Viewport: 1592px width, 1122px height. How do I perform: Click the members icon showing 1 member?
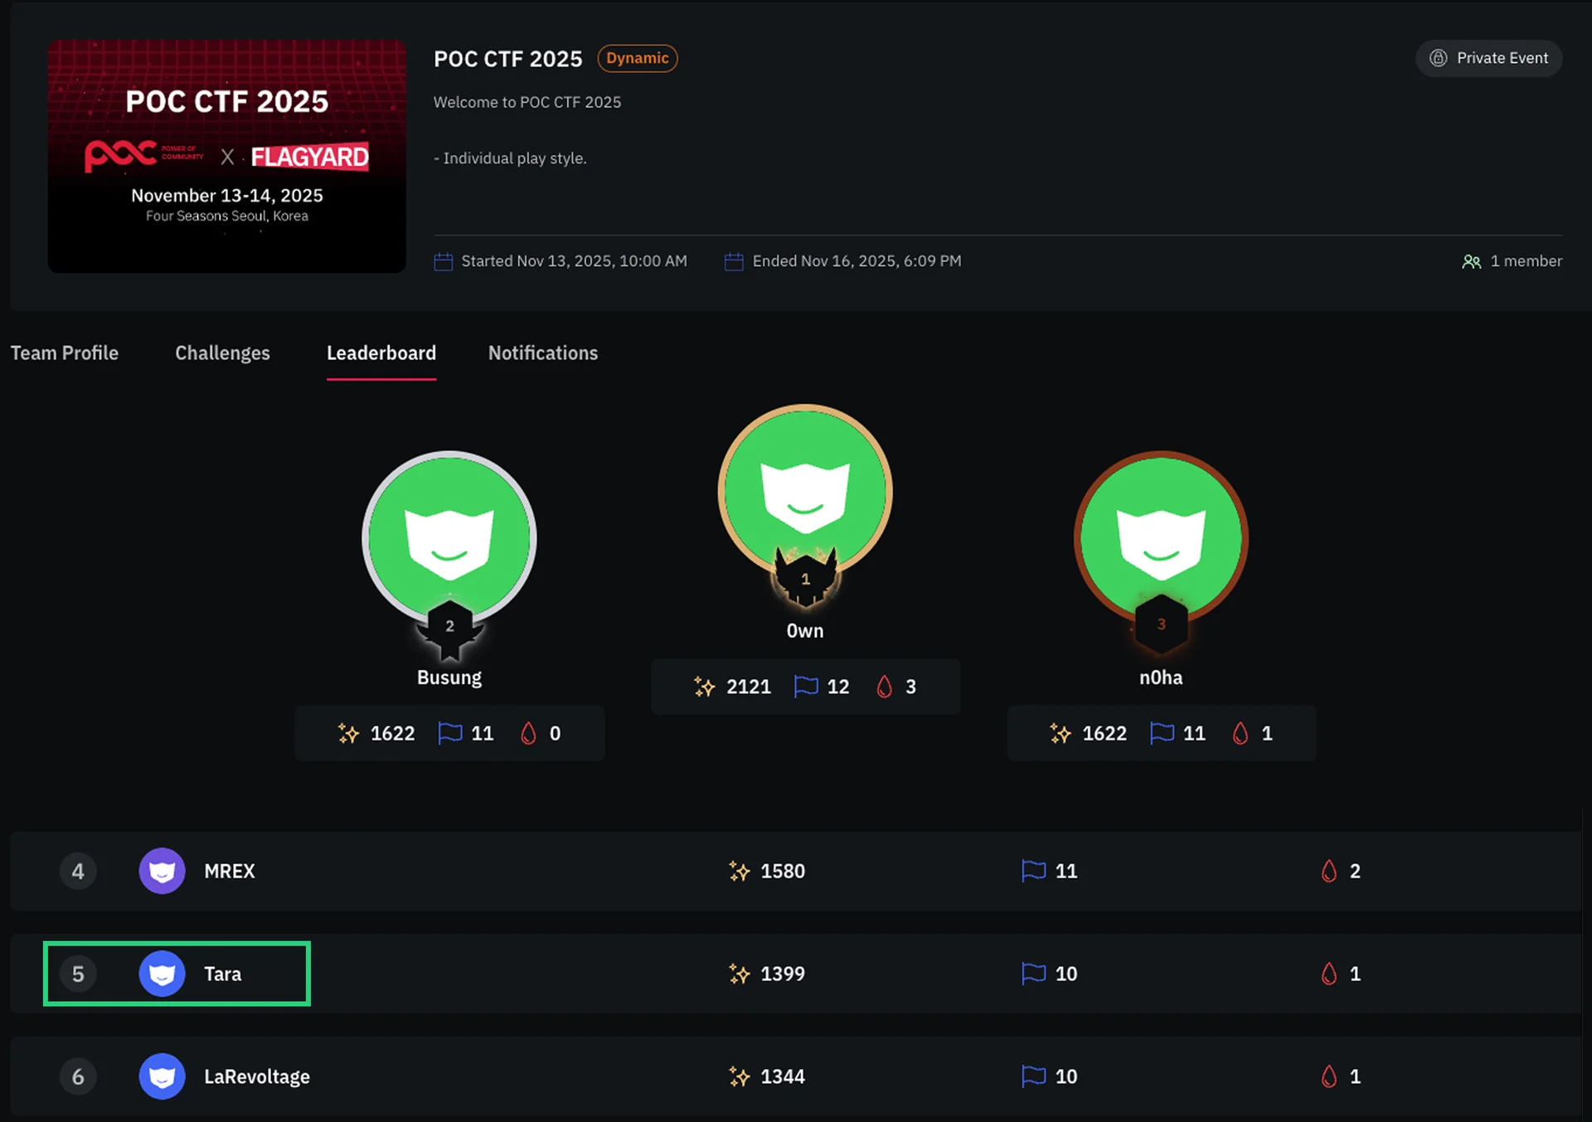coord(1472,261)
